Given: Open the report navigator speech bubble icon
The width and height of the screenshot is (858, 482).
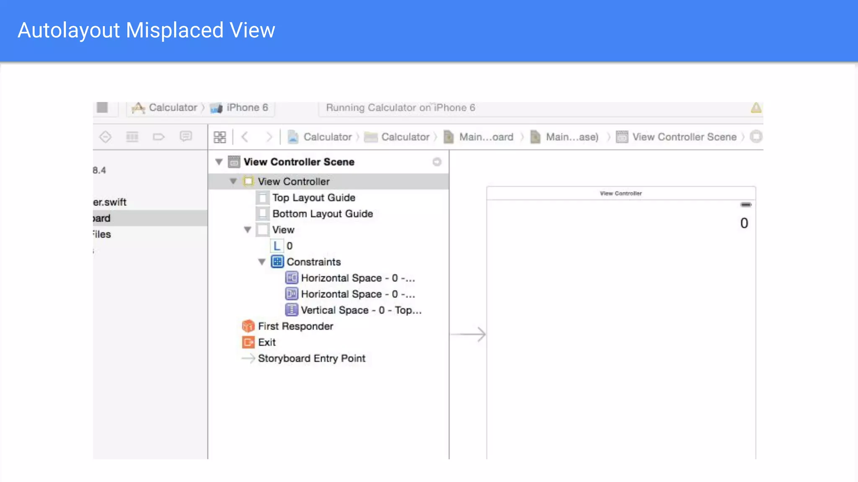Looking at the screenshot, I should click(186, 136).
